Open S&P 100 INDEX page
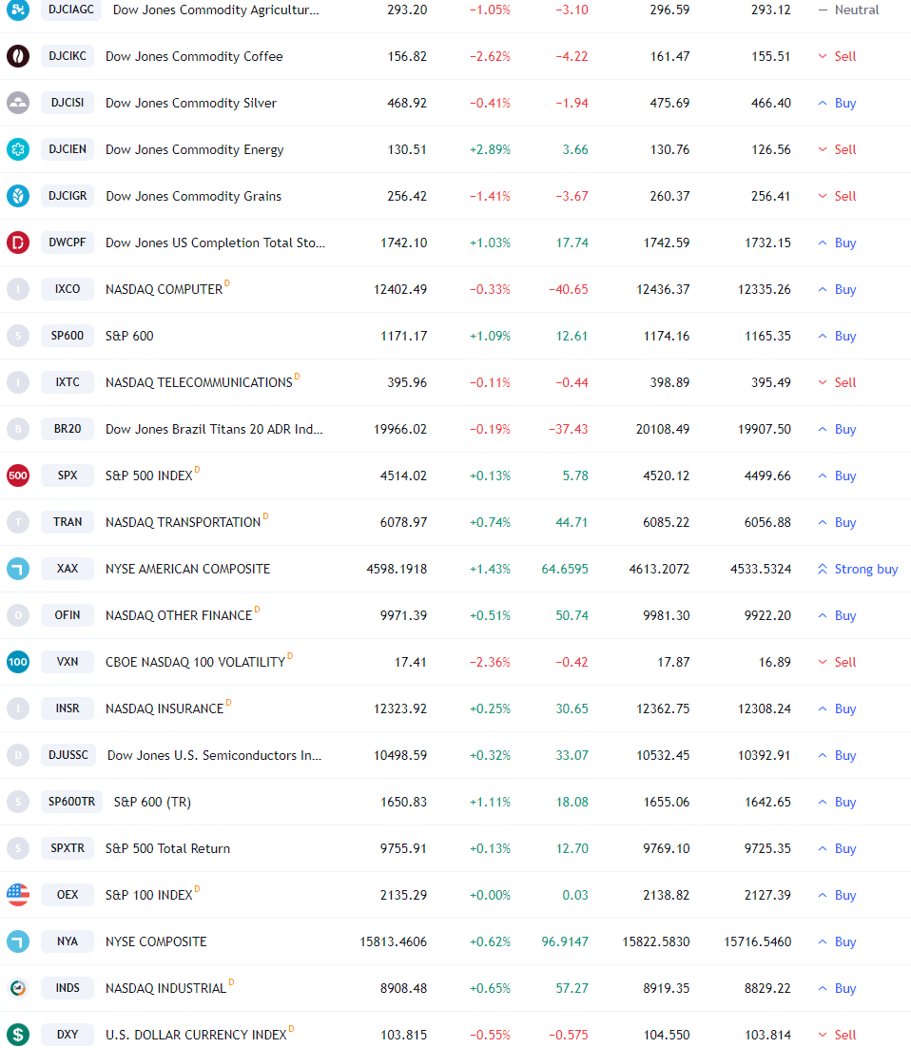This screenshot has width=911, height=1048. (149, 895)
